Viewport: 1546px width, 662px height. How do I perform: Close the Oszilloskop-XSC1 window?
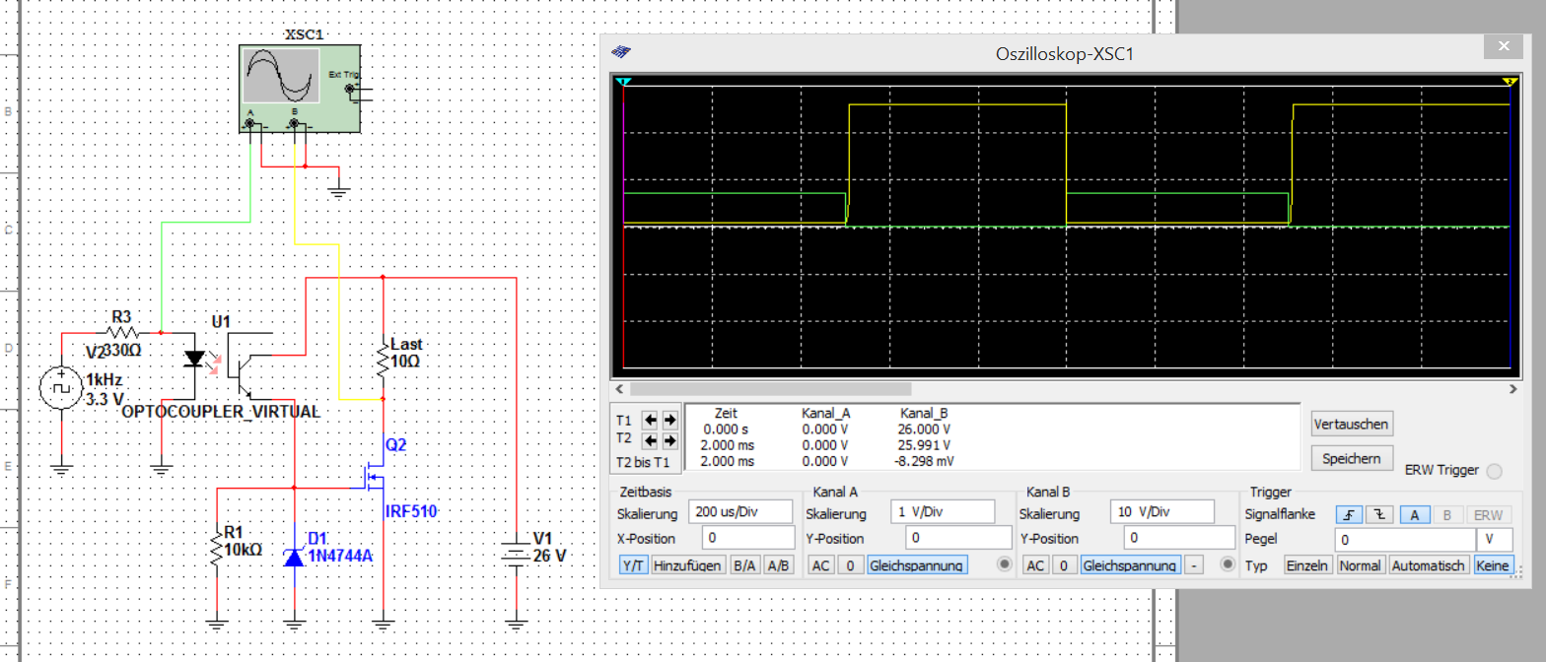(x=1505, y=47)
